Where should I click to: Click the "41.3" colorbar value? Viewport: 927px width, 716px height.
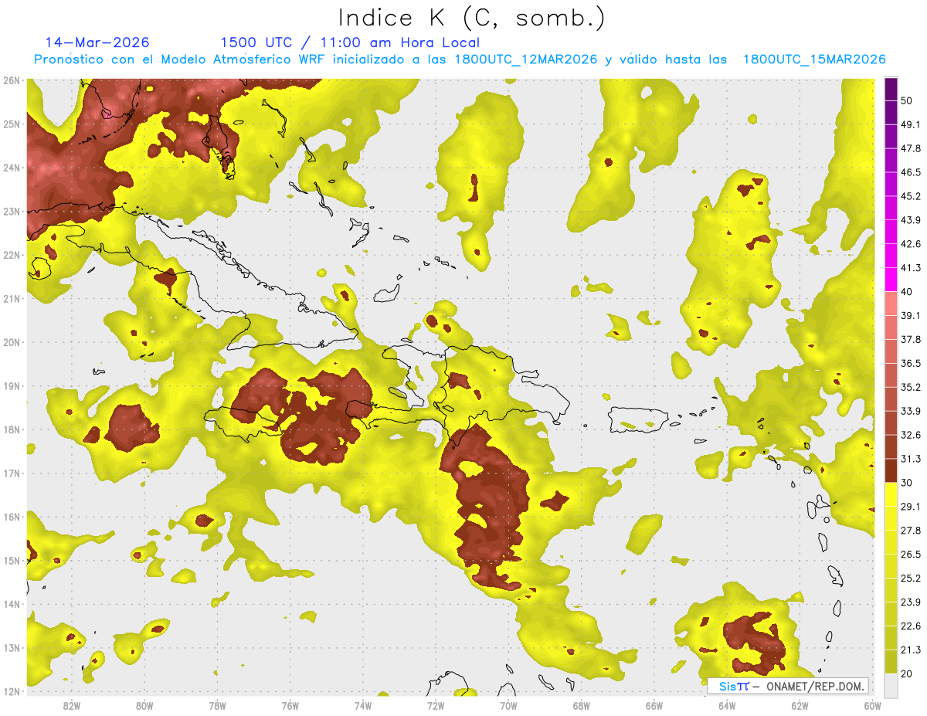click(x=911, y=268)
